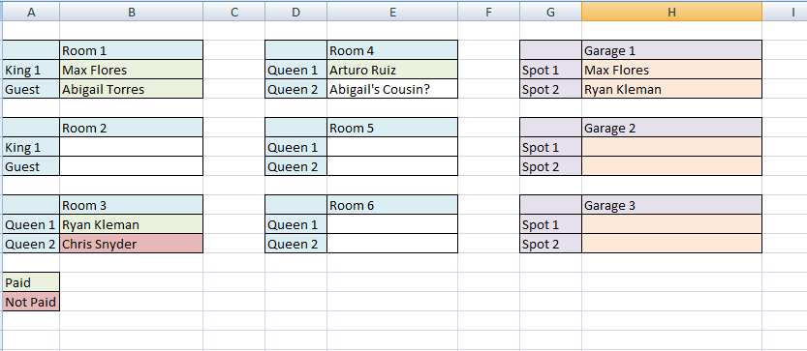Select column B header

tap(131, 13)
